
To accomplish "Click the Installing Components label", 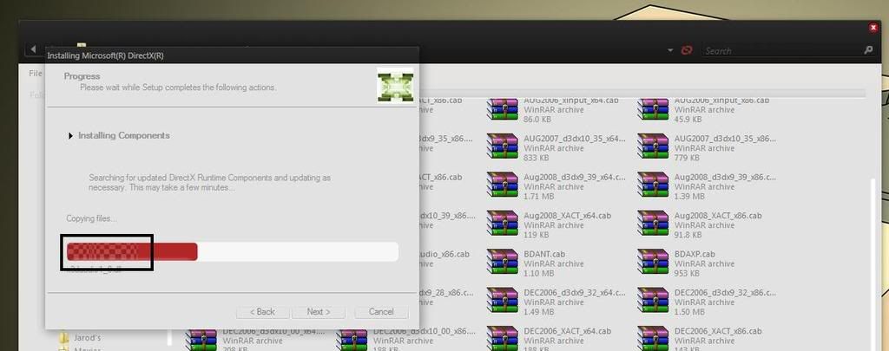I will click(x=123, y=135).
